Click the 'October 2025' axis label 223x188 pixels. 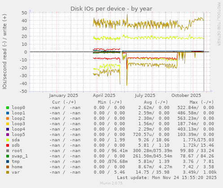pyautogui.click(x=186, y=96)
